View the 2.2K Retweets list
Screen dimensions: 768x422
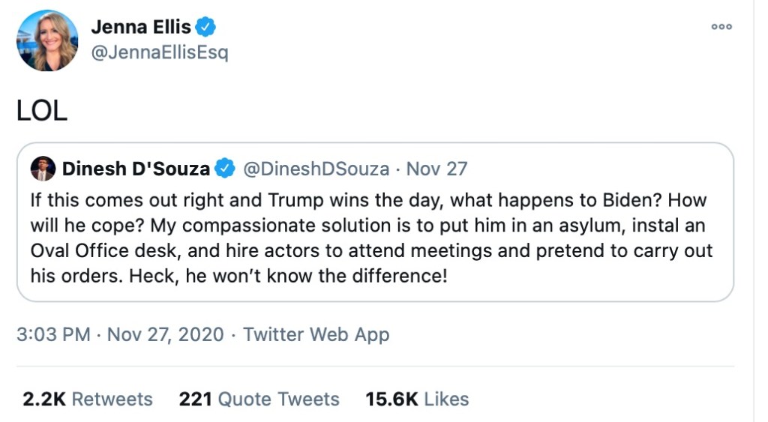tap(87, 399)
